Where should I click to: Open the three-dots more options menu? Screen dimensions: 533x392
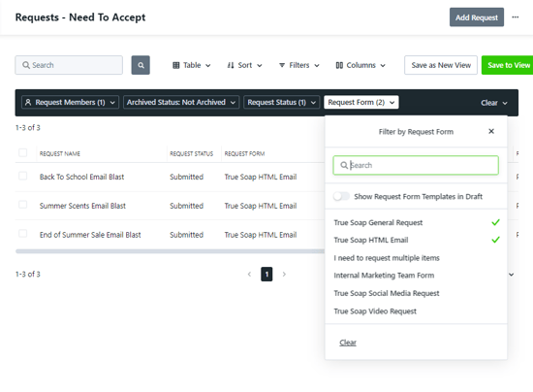click(516, 17)
